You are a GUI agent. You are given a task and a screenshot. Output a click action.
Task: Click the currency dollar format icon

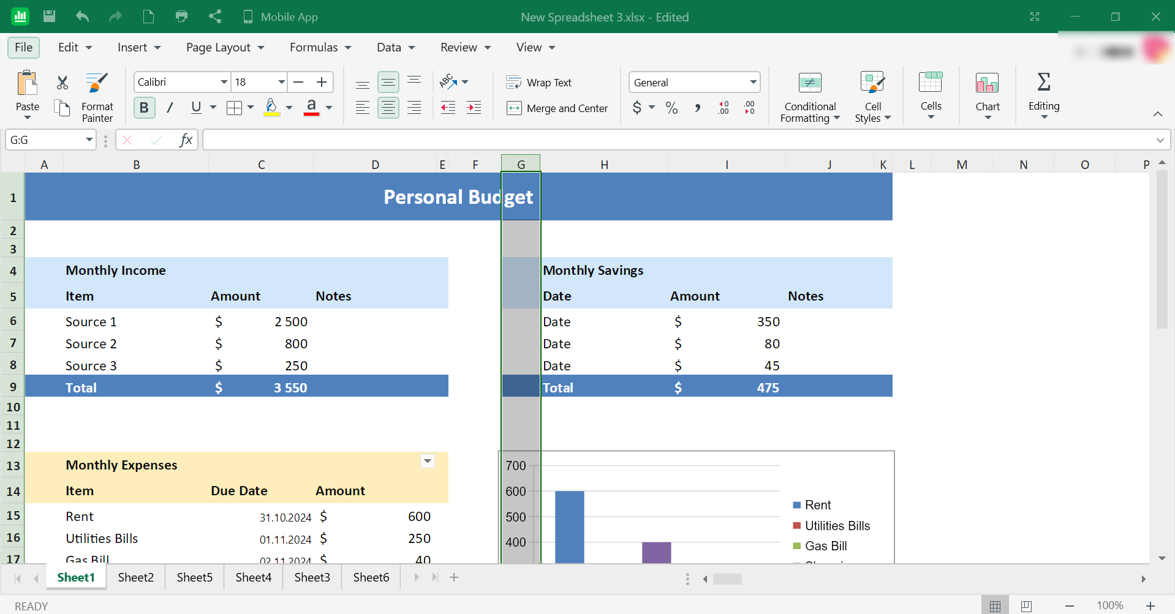click(x=637, y=108)
